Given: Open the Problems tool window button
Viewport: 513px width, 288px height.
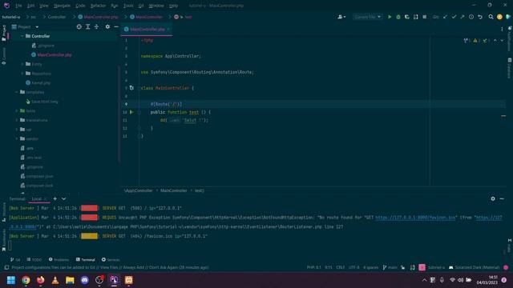Looking at the screenshot, I should click(59, 259).
